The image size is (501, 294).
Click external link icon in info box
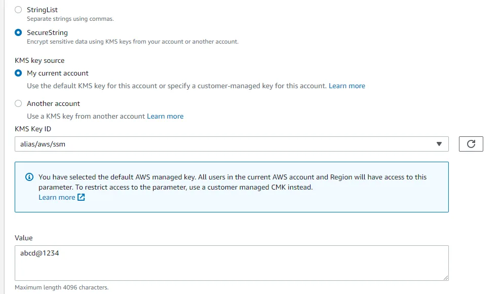point(81,197)
